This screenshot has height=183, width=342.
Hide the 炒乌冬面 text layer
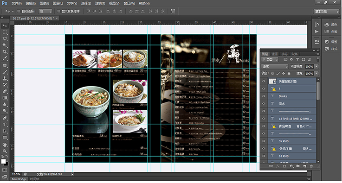coord(264,149)
